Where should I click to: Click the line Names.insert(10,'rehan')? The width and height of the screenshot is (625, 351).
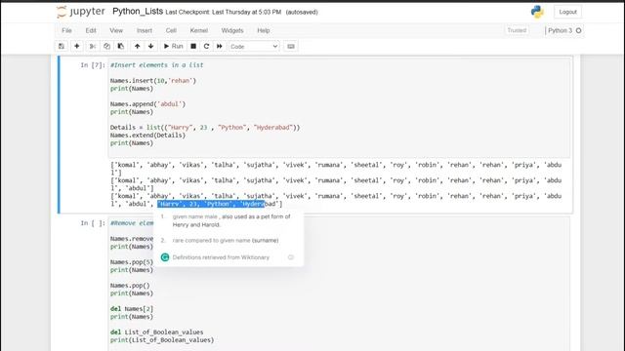coord(153,81)
